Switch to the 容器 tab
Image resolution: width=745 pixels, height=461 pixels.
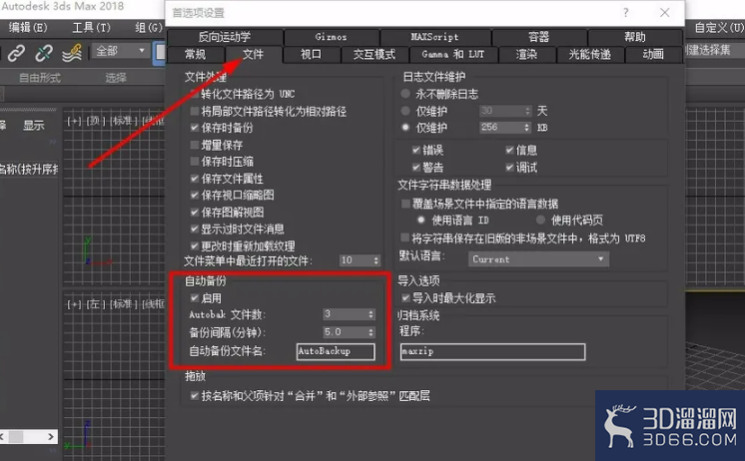click(x=539, y=37)
